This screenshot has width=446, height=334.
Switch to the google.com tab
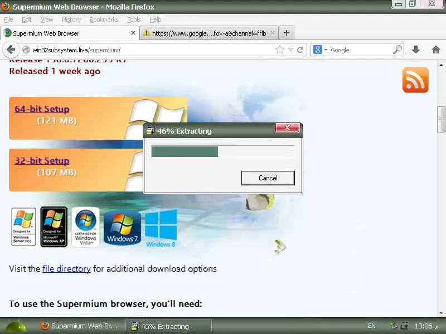click(209, 33)
